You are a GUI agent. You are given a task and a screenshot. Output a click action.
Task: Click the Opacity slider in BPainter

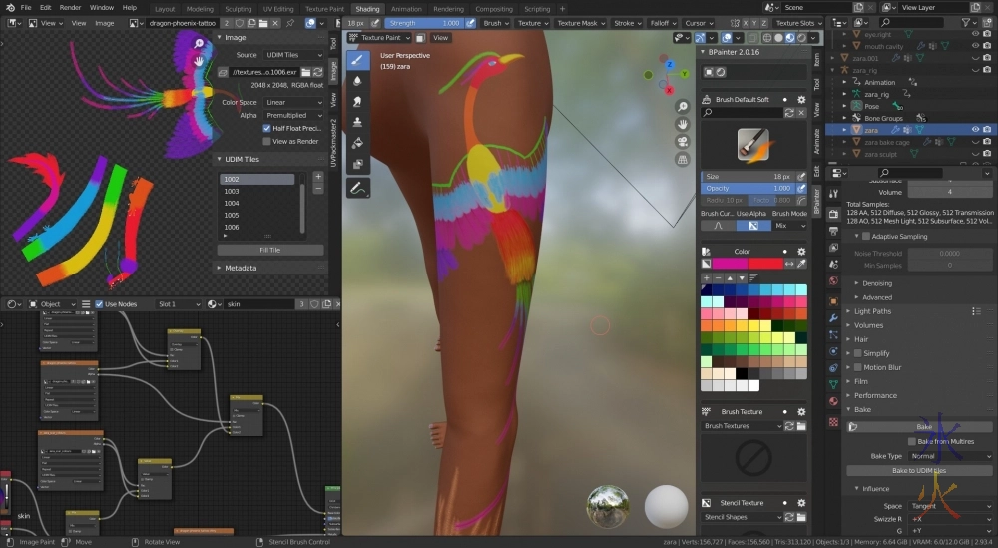point(748,188)
